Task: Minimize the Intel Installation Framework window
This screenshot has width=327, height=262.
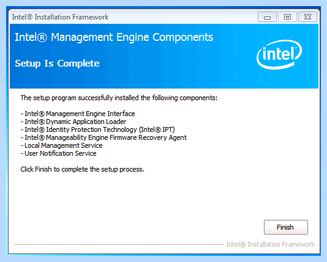Action: tap(267, 17)
